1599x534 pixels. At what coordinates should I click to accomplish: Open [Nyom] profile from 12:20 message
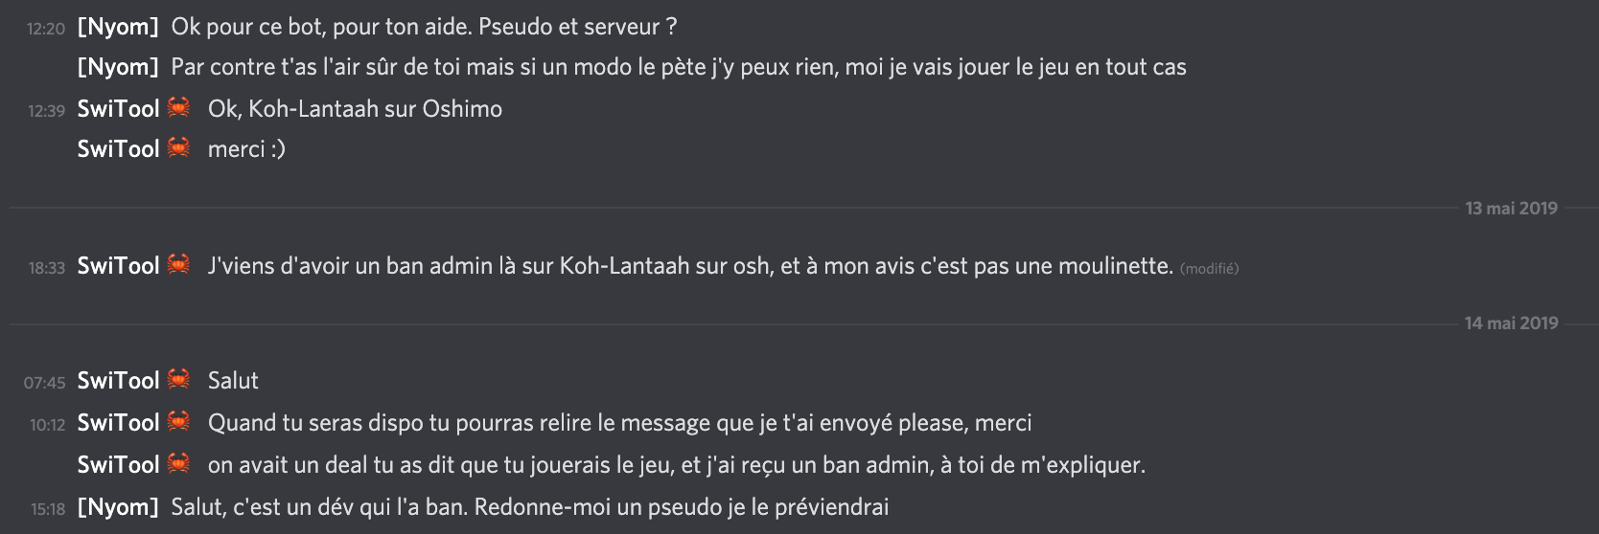(118, 27)
